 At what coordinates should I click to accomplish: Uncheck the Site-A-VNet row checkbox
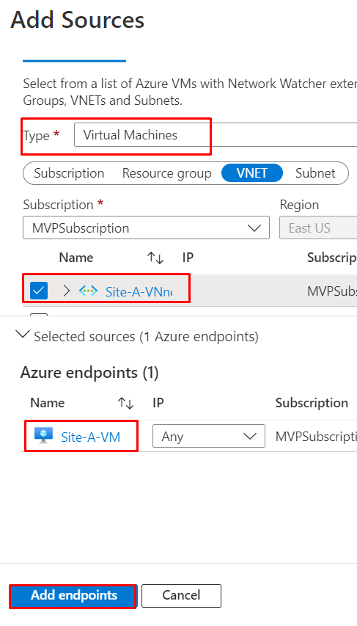point(39,291)
